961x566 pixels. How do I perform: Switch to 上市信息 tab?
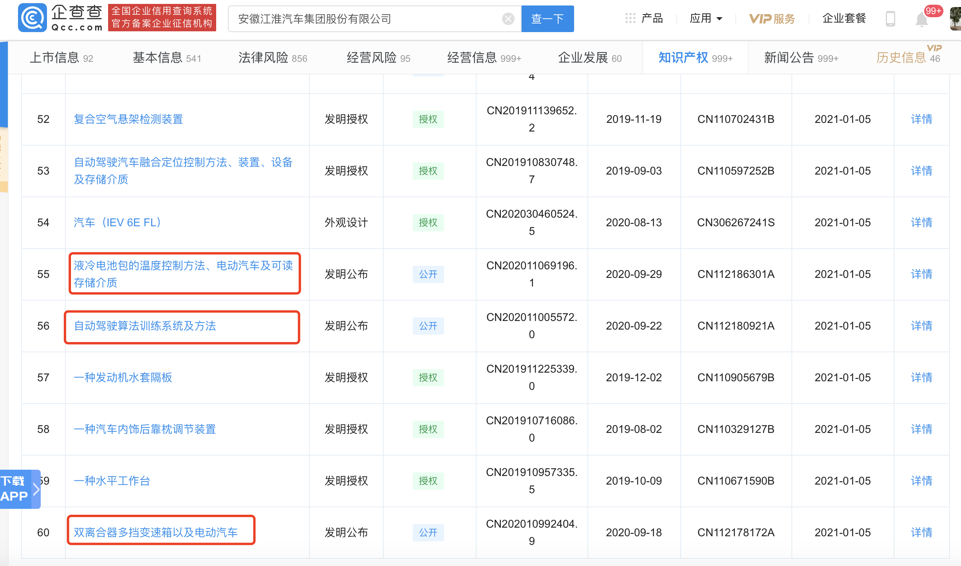(61, 58)
